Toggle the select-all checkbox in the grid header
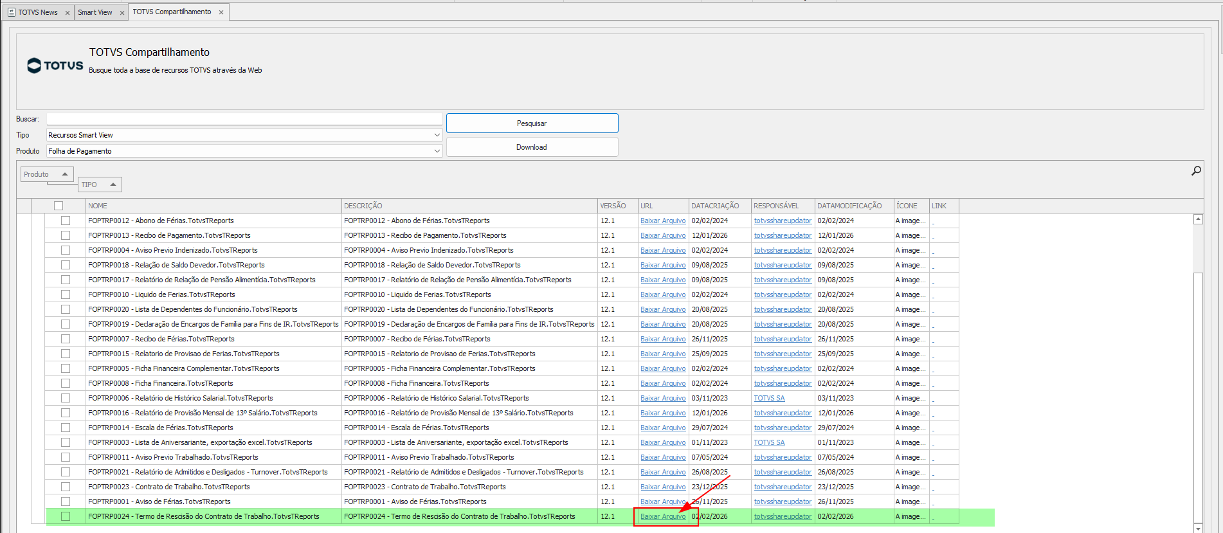Viewport: 1223px width, 533px height. click(x=59, y=206)
